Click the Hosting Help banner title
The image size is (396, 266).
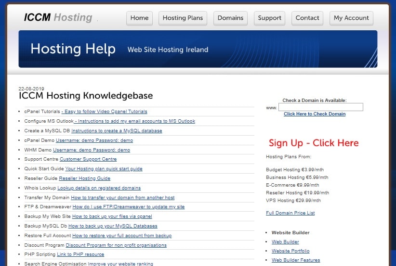tap(73, 49)
